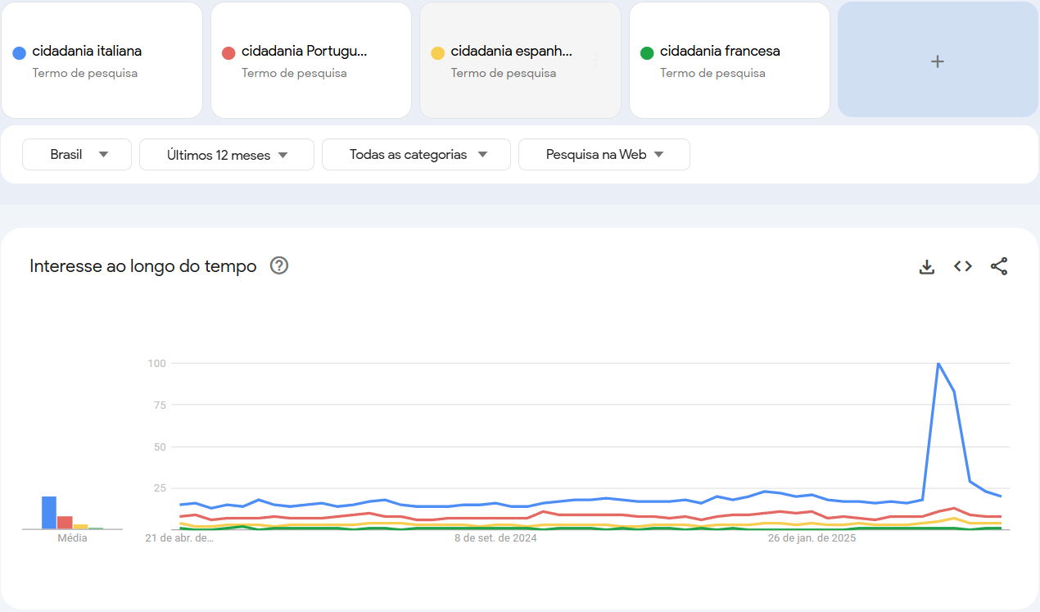Expand the Últimos 12 meses time range selector
Screen dimensions: 1040x612
pyautogui.click(x=226, y=154)
